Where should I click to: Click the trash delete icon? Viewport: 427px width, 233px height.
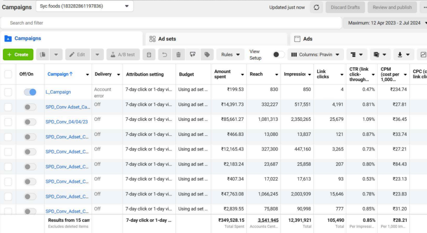(x=179, y=55)
